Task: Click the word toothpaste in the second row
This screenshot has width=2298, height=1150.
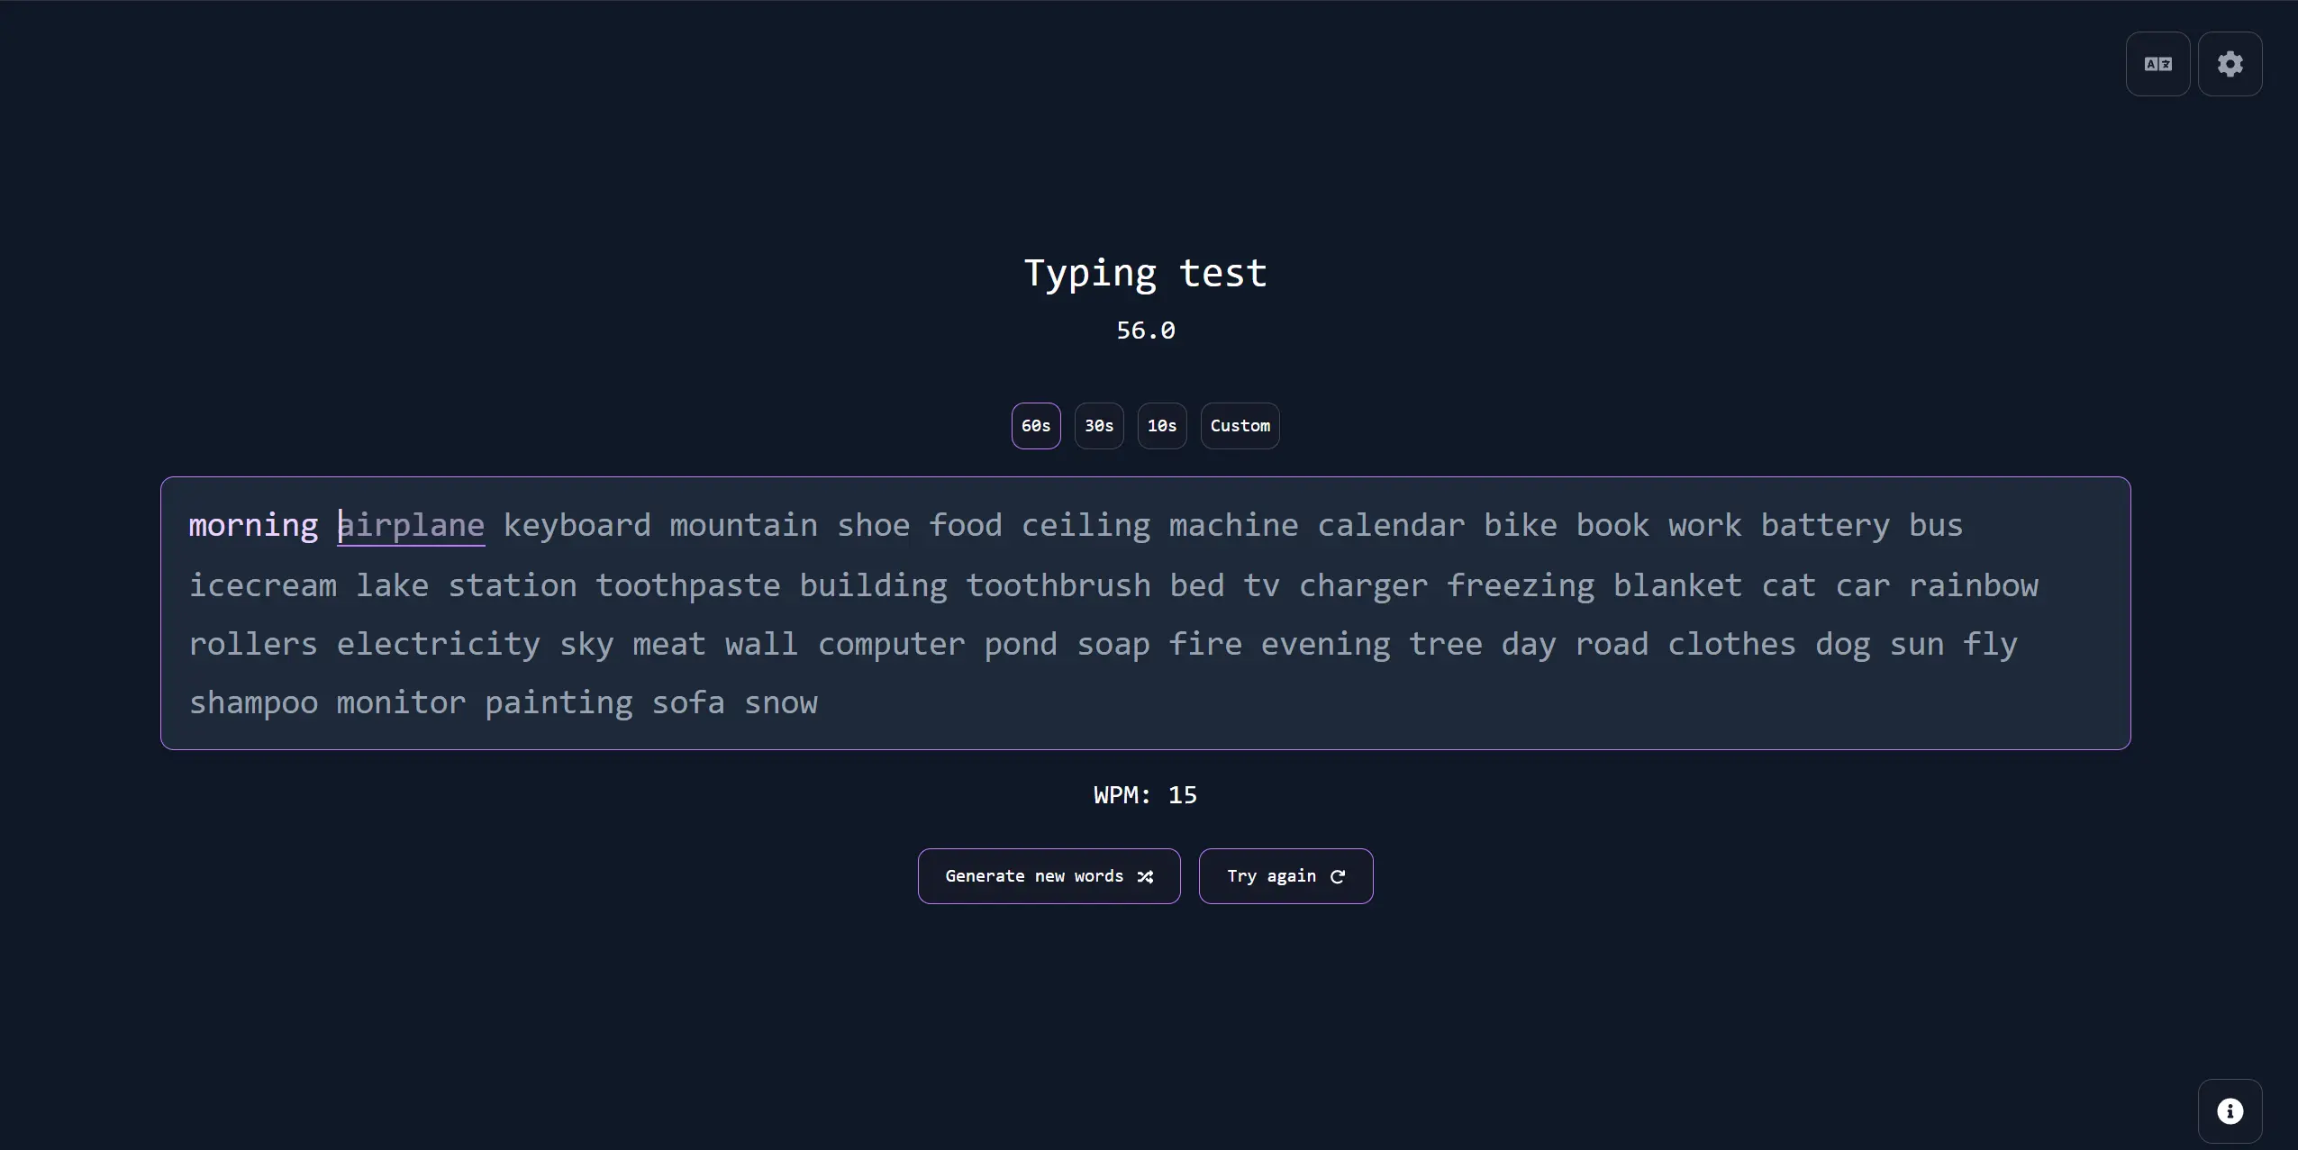Action: [x=687, y=586]
